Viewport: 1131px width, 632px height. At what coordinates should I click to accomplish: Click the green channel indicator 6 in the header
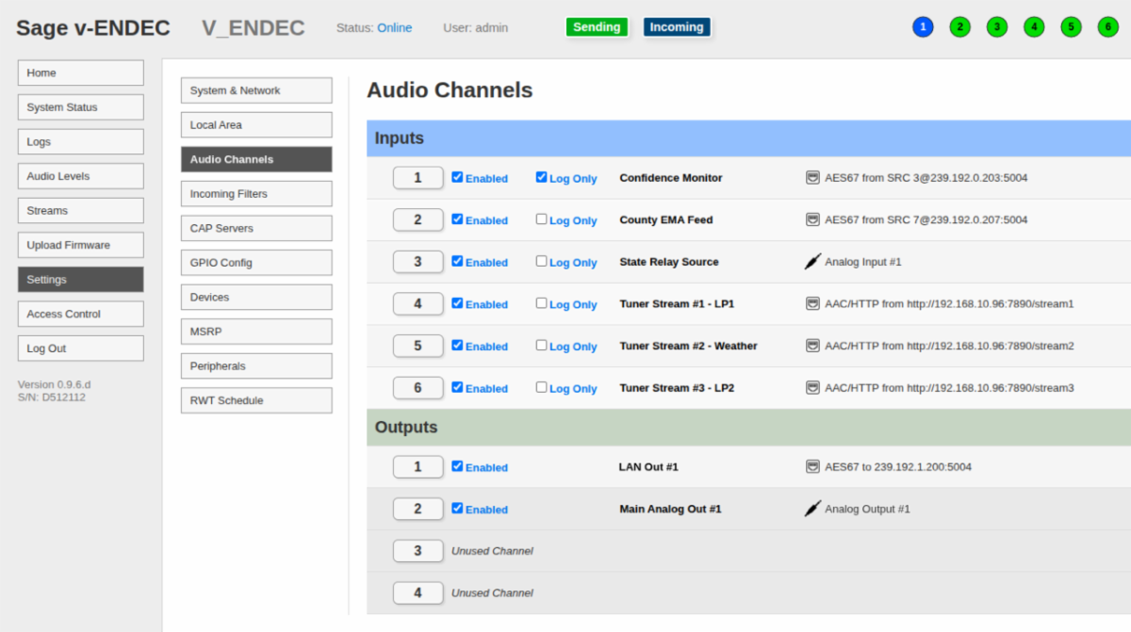[1106, 26]
